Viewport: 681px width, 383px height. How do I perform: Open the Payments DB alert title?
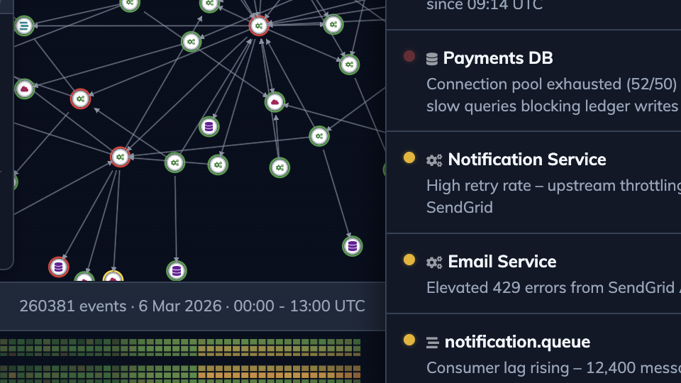coord(498,58)
